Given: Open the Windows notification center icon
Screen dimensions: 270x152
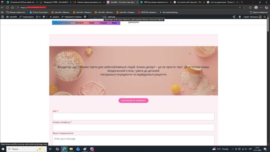Looking at the screenshot, I should pos(265,149).
